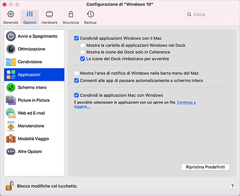Uncheck Consenti alle app schermo intero
240x196 pixels.
click(x=76, y=80)
